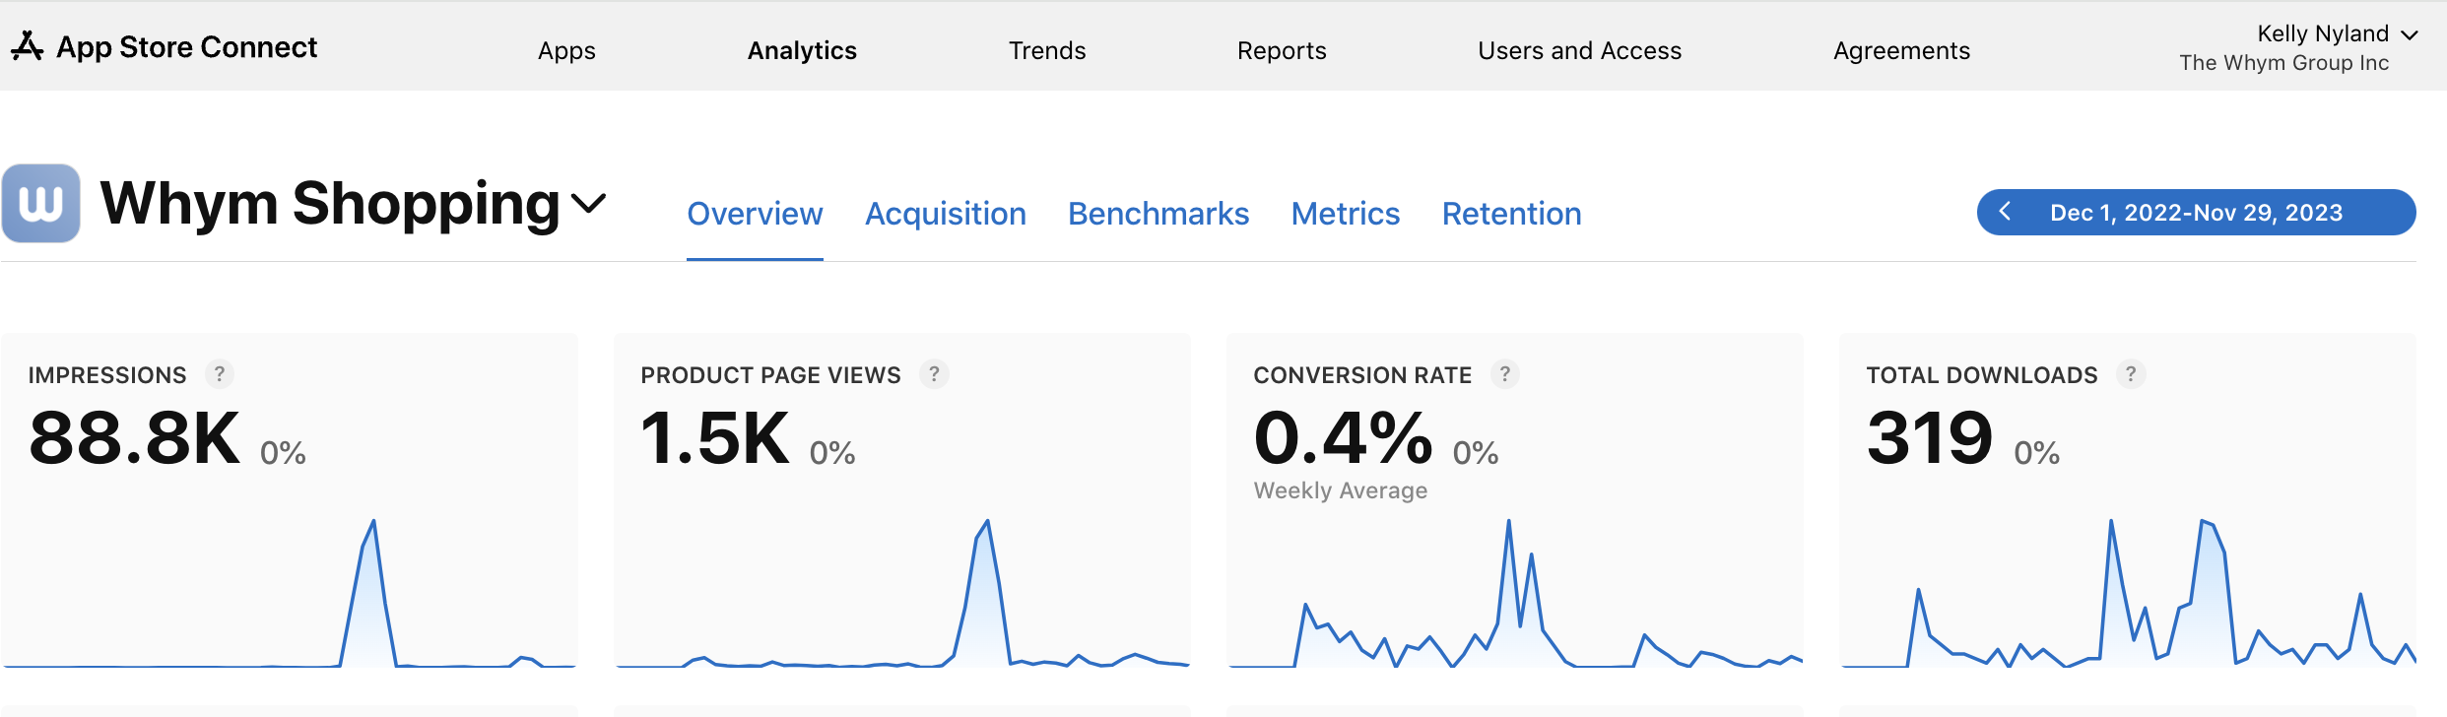Open the Product Page Views 1.5K card
The image size is (2447, 717).
[902, 502]
